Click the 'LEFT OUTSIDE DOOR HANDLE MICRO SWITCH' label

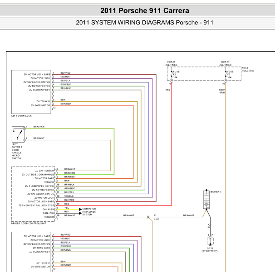[x=17, y=151]
